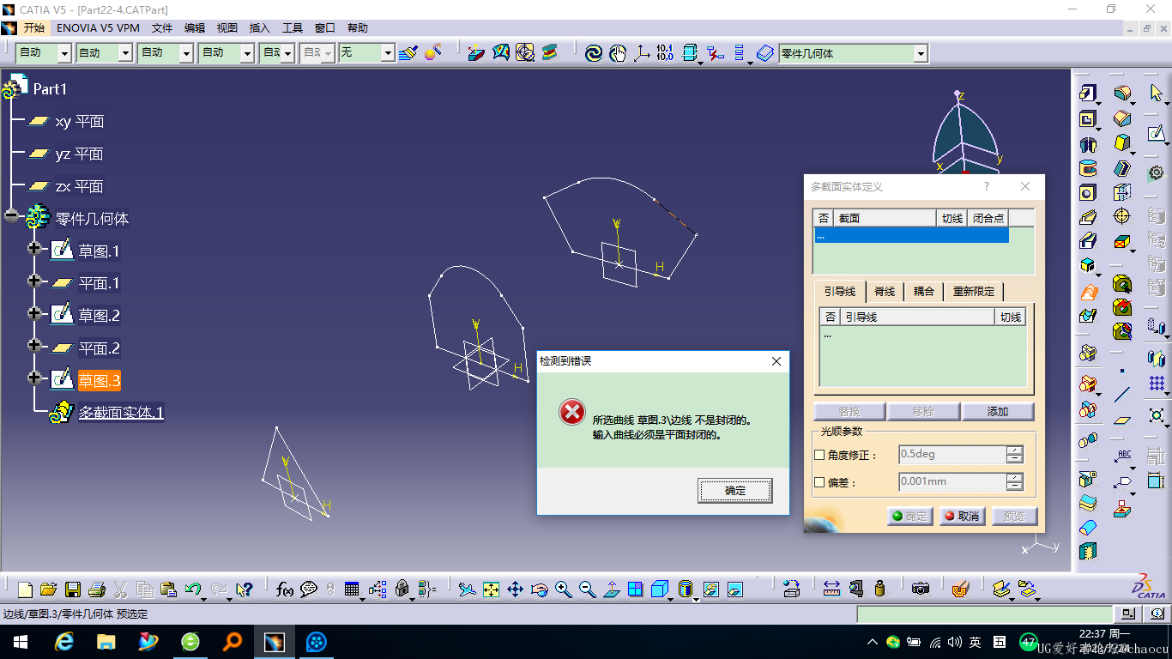Click the Painter brush icon in top toolbar
Screen dimensions: 1172x659
click(x=408, y=53)
